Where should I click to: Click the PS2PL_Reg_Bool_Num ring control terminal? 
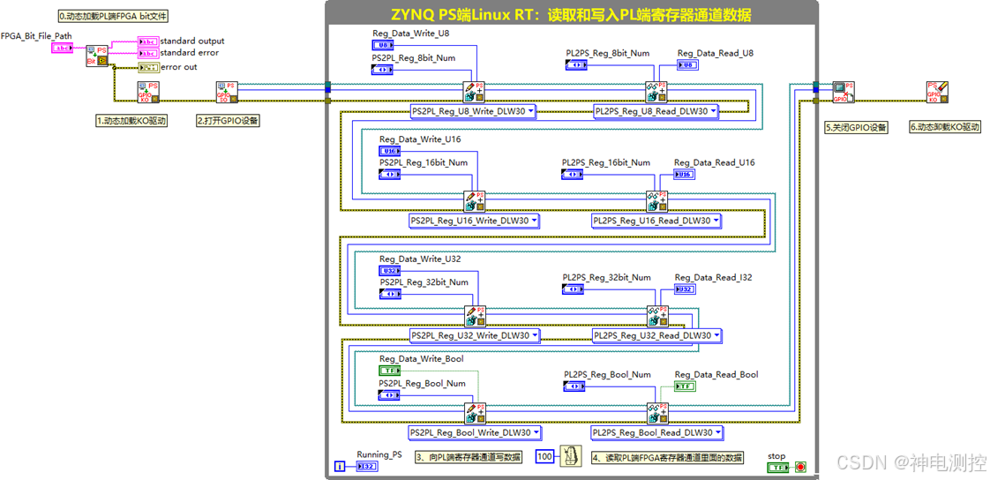pos(389,394)
